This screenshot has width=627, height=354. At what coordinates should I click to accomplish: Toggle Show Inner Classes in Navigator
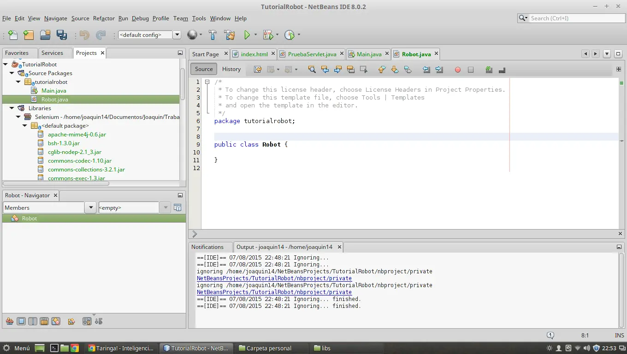tap(56, 321)
